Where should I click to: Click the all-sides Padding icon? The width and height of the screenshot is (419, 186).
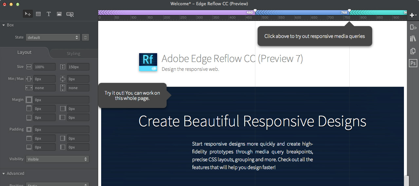pyautogui.click(x=29, y=130)
